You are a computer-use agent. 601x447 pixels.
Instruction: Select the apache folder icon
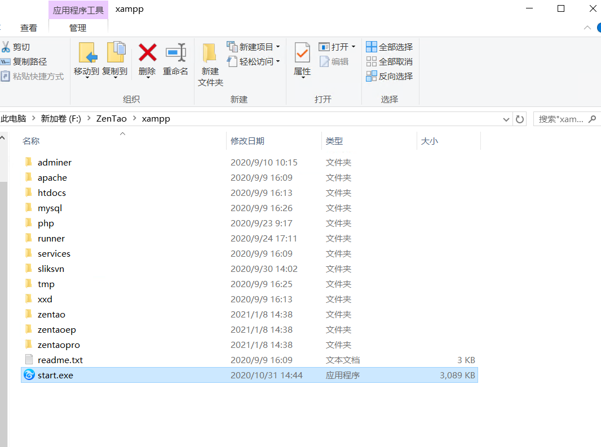[x=29, y=177]
